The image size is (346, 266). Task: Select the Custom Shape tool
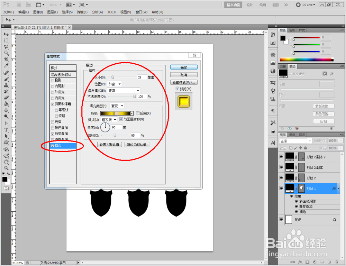(x=6, y=142)
